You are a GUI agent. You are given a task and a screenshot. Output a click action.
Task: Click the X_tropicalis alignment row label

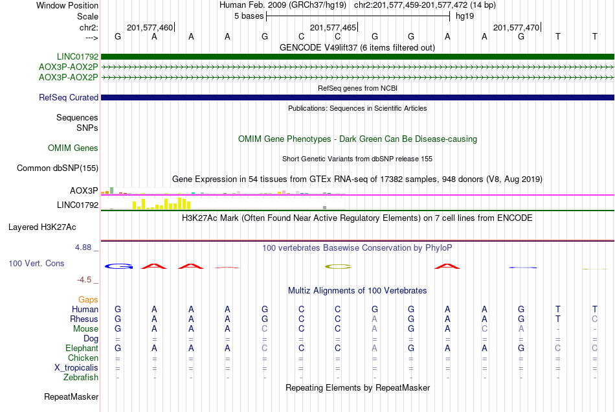point(76,368)
